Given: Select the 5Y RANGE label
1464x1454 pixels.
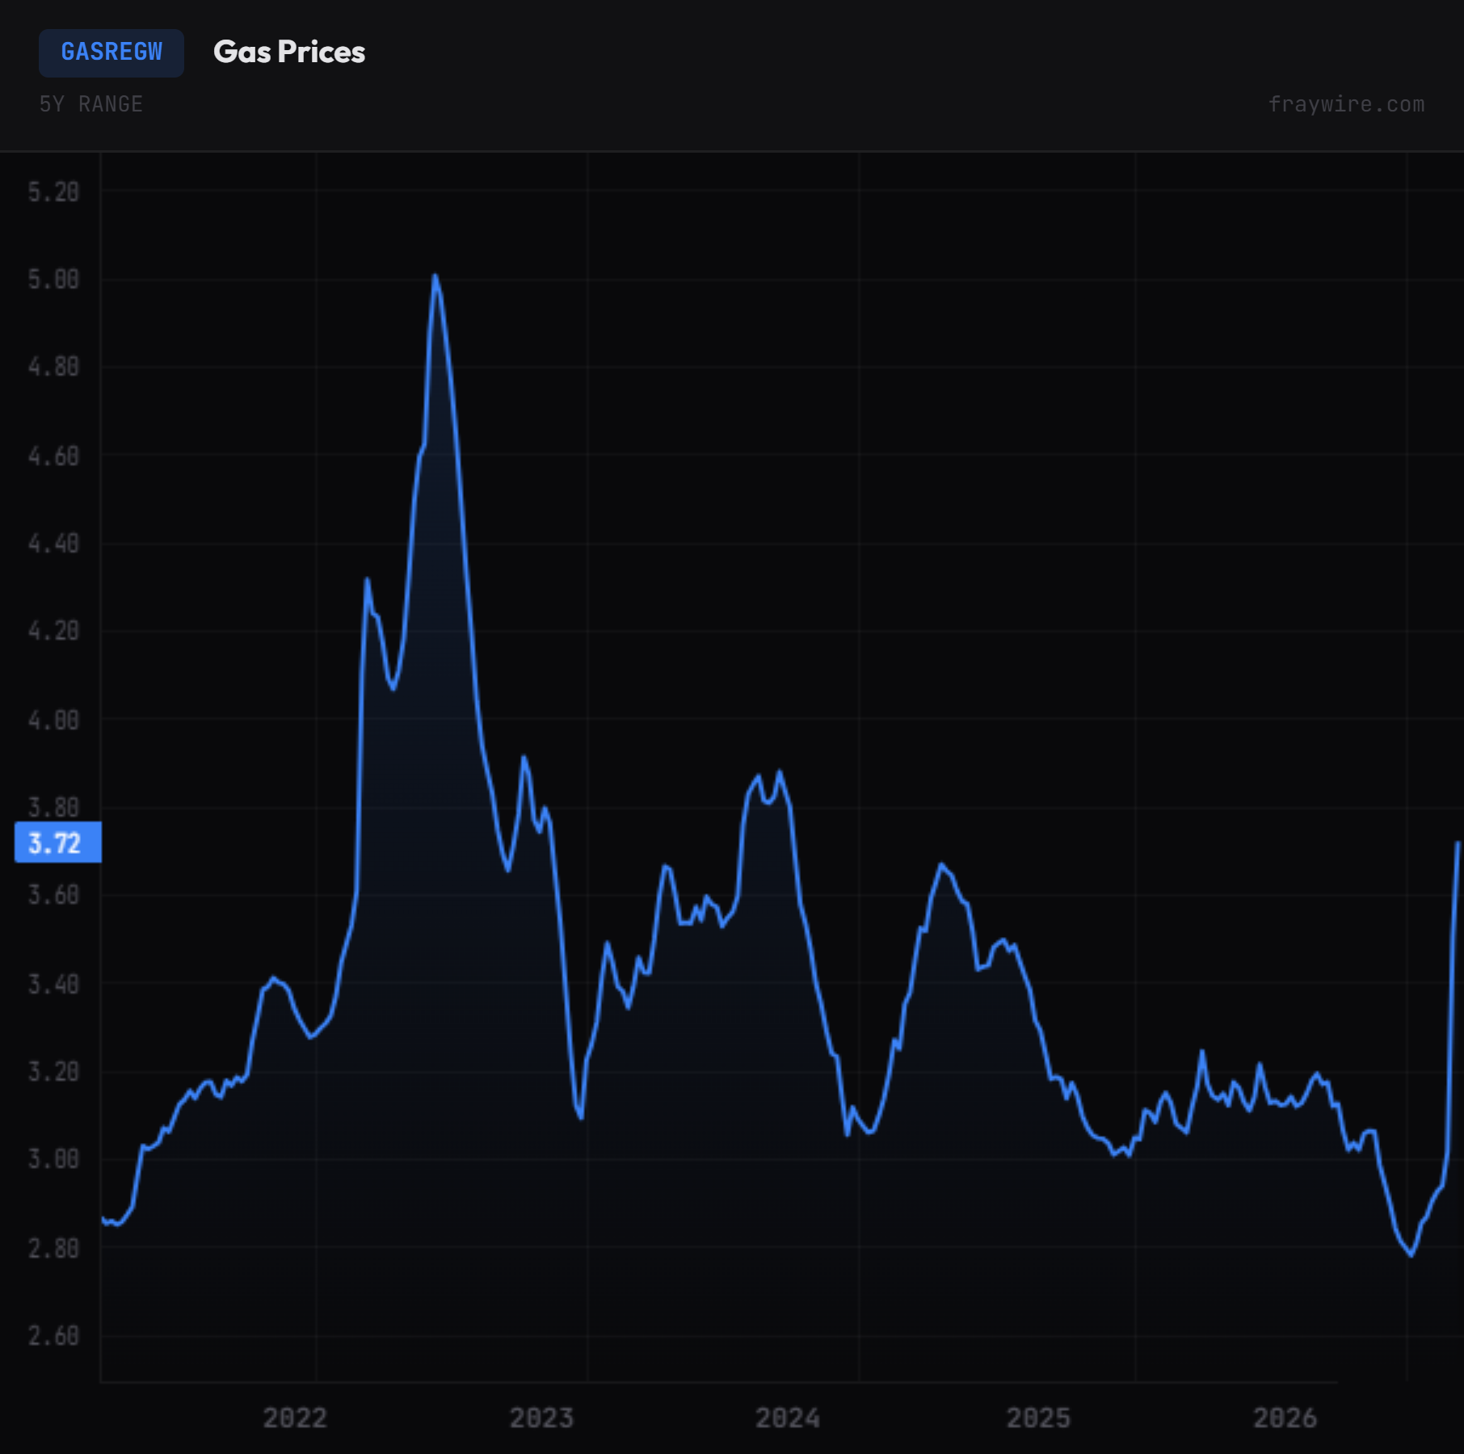Looking at the screenshot, I should (x=91, y=104).
